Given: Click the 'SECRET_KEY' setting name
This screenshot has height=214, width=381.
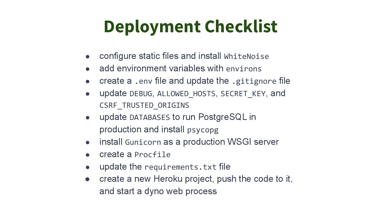Looking at the screenshot, I should tap(243, 94).
